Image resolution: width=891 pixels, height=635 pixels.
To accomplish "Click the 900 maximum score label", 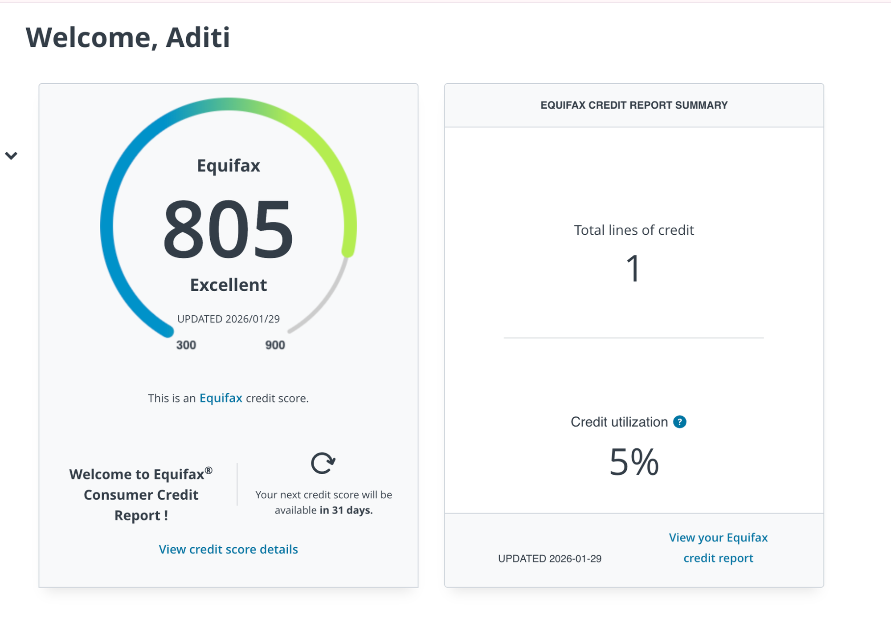I will (275, 345).
